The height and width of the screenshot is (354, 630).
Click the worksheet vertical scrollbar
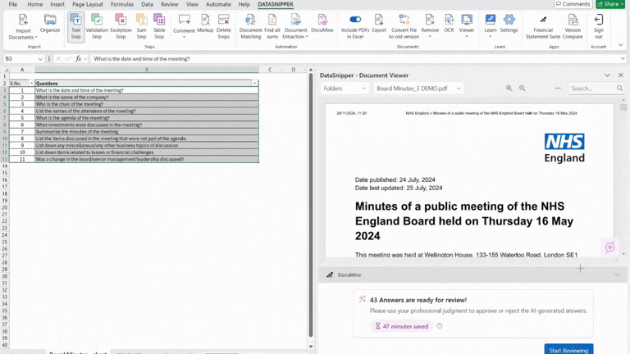(311, 205)
